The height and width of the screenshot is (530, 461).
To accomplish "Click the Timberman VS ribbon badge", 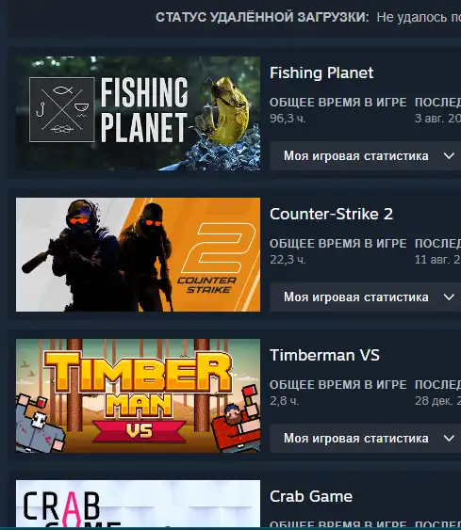I will 140,431.
